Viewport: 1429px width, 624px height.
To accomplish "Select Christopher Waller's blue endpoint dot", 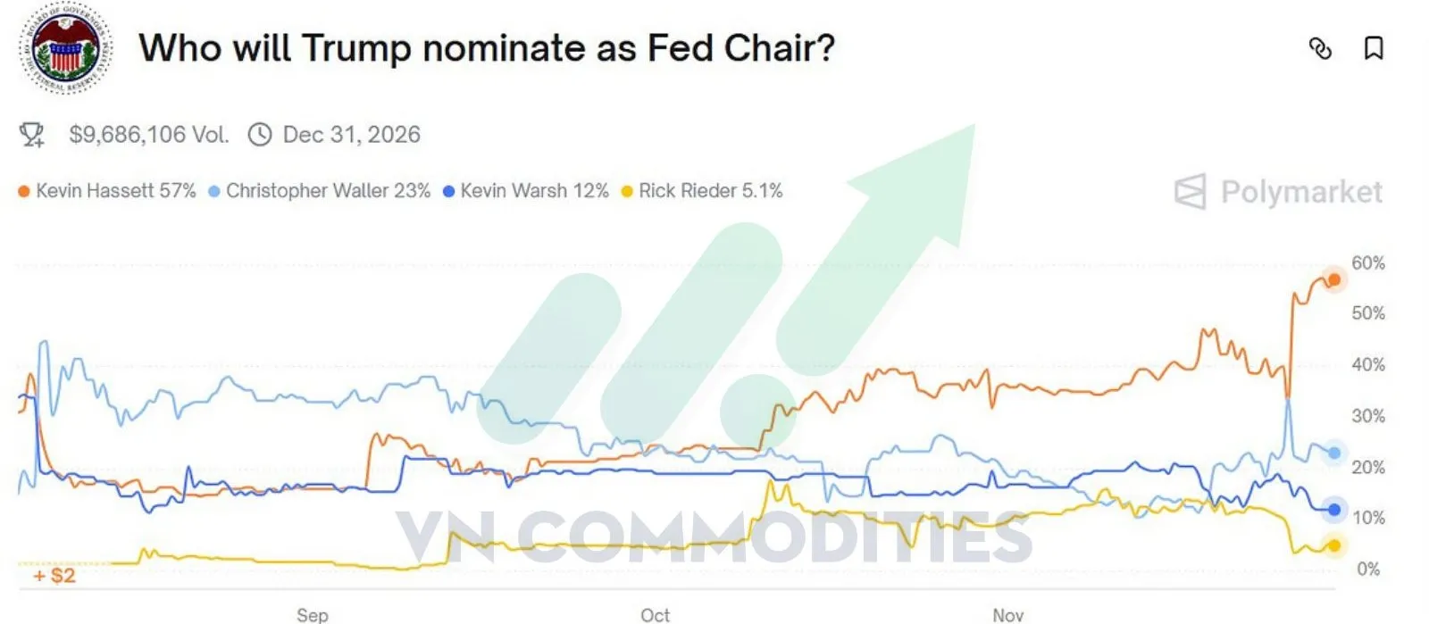I will [x=1334, y=453].
